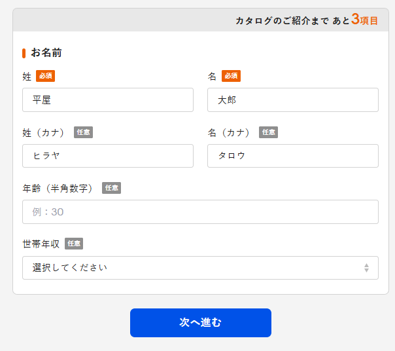Click the up-down arrows on 世帯年収 select
Image resolution: width=395 pixels, height=351 pixels.
coord(366,268)
